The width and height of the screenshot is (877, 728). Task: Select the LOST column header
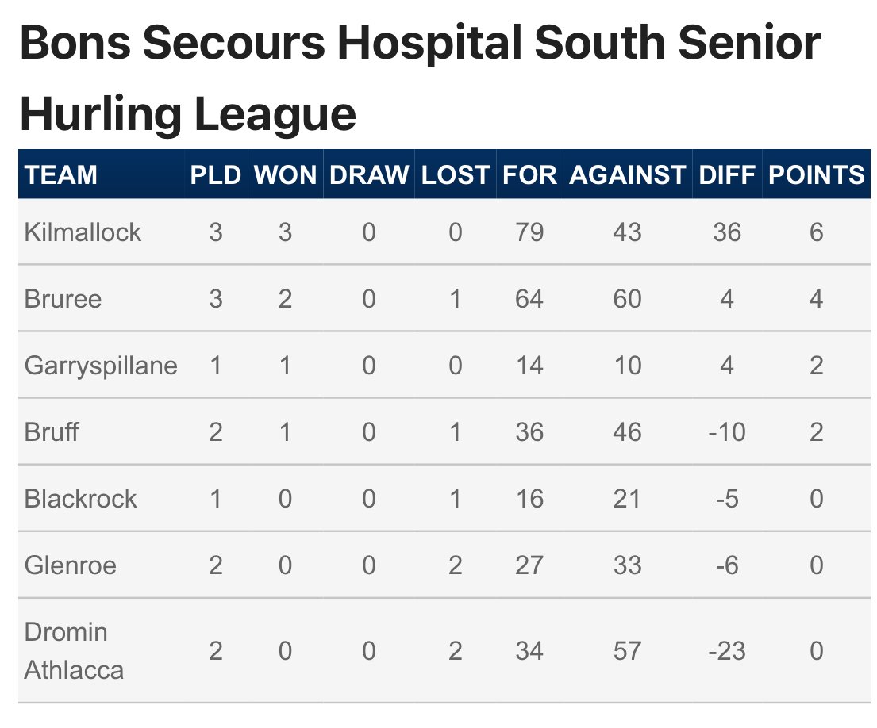click(x=456, y=175)
